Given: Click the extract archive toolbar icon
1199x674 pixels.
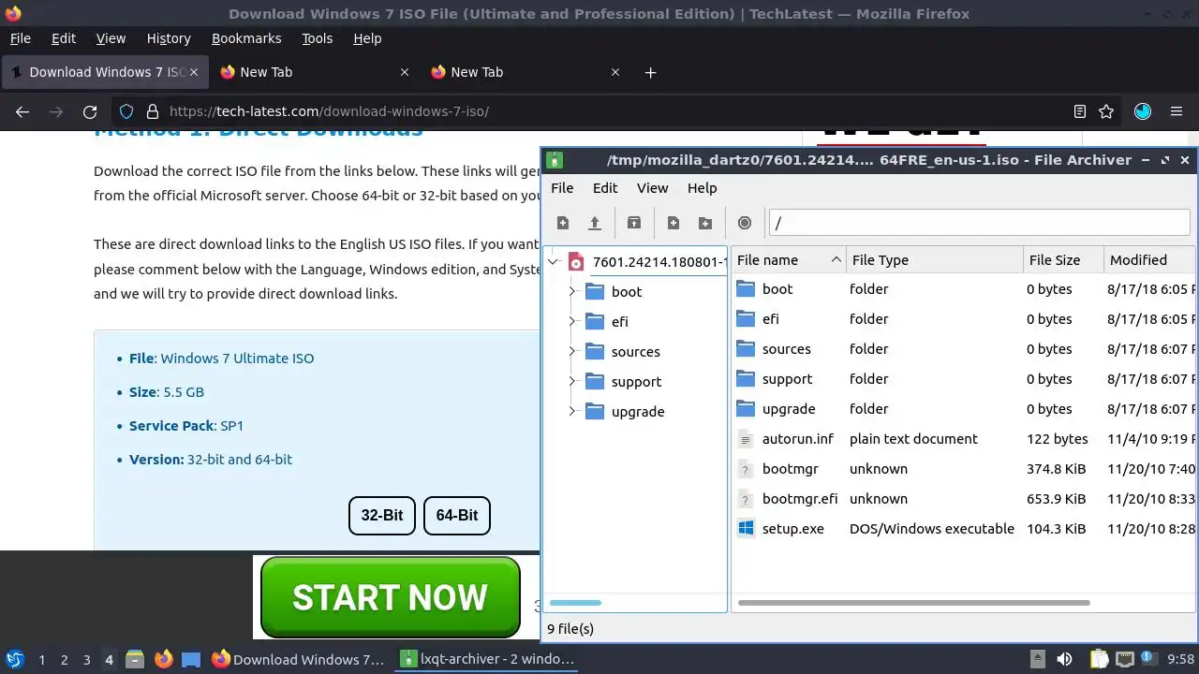Looking at the screenshot, I should 634,223.
